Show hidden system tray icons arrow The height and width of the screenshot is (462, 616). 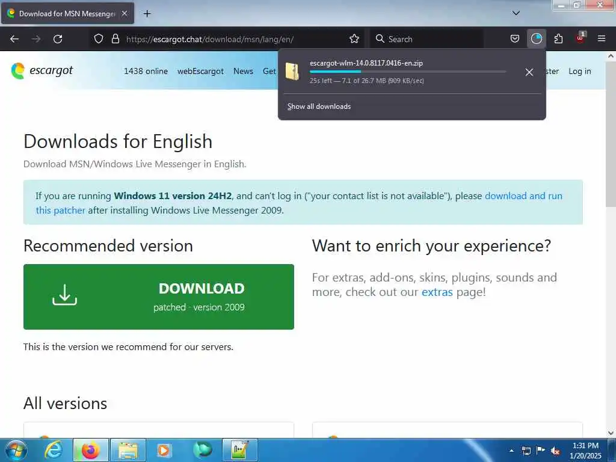coord(511,451)
